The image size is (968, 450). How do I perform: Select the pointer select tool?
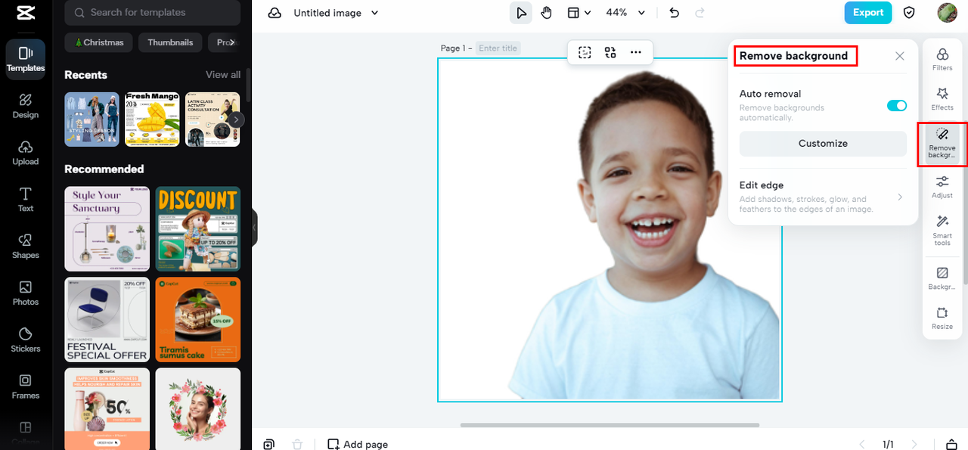[521, 13]
